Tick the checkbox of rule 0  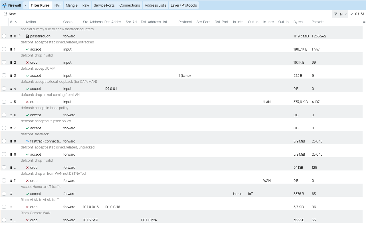pyautogui.click(x=4, y=36)
